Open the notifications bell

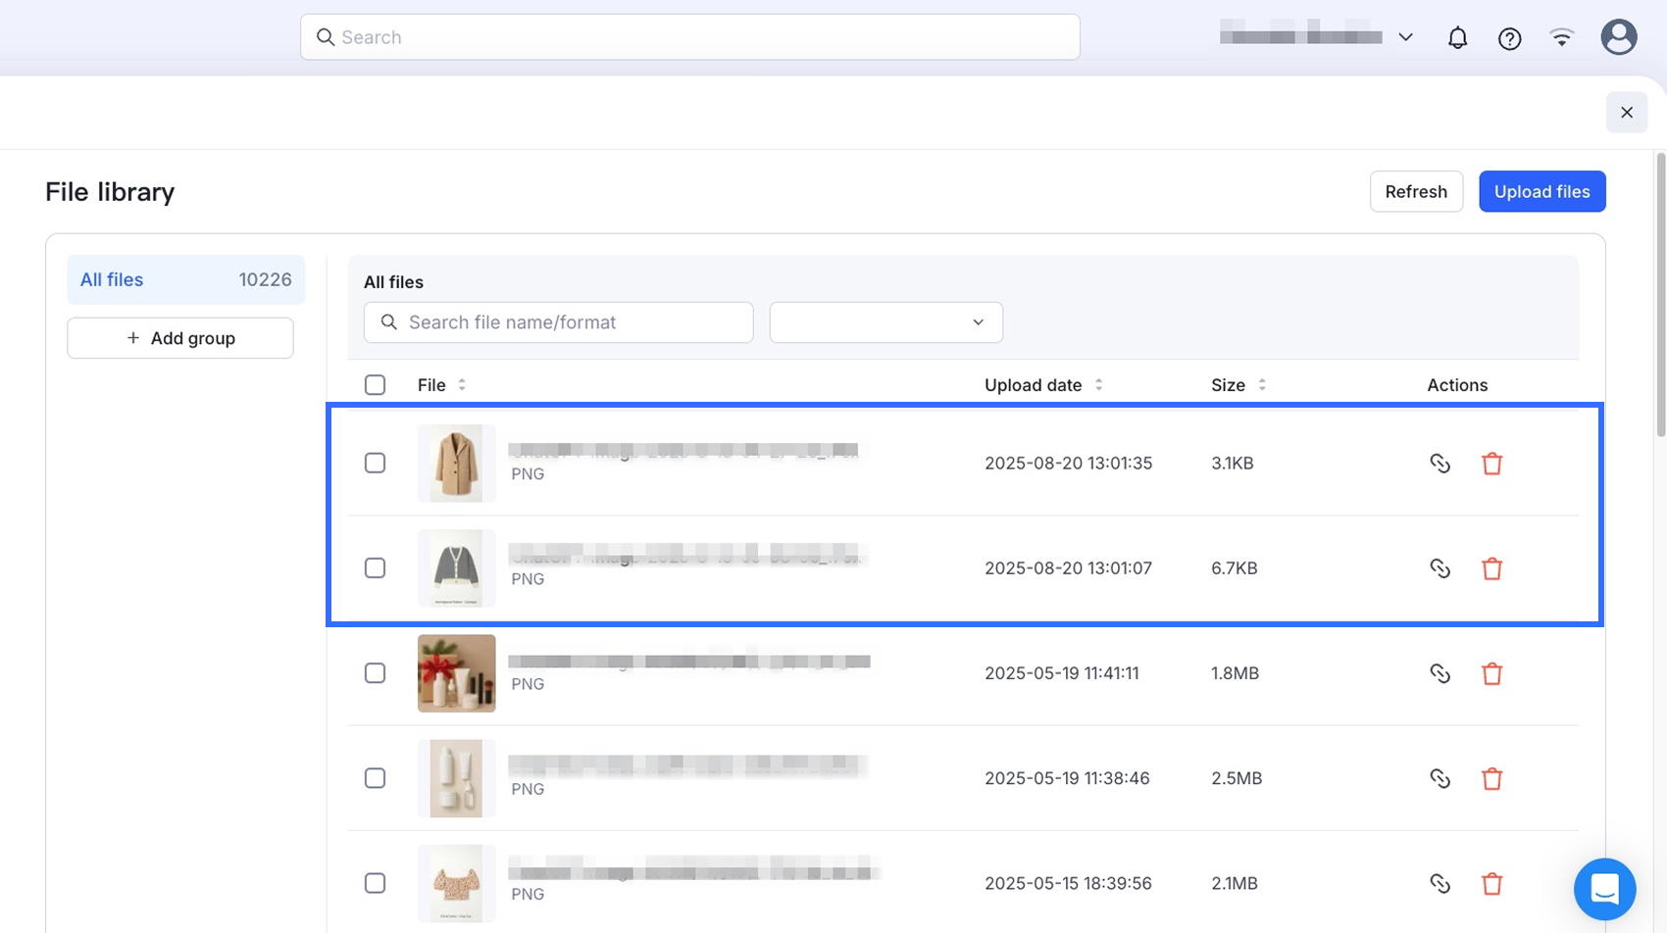1457,37
